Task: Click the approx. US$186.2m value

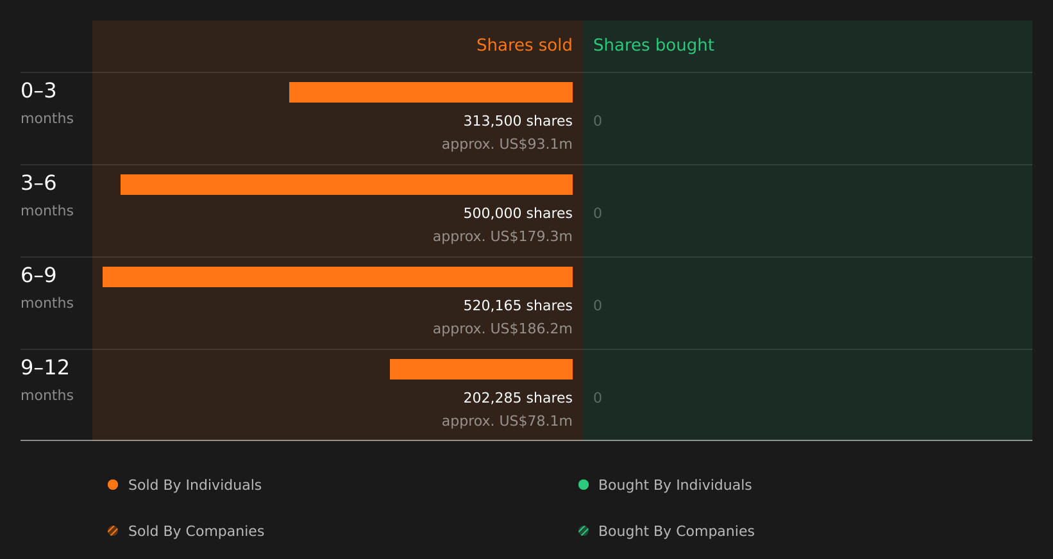Action: pos(502,329)
